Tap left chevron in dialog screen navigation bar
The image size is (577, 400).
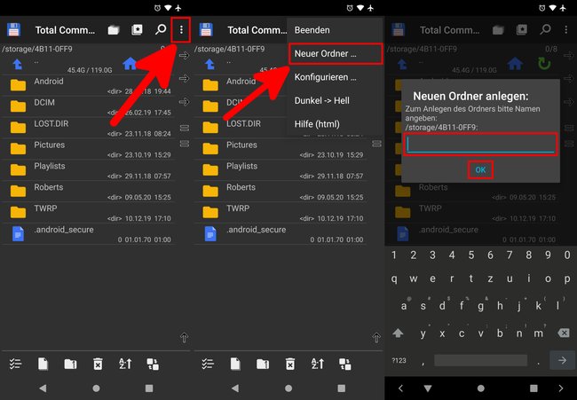(400, 388)
